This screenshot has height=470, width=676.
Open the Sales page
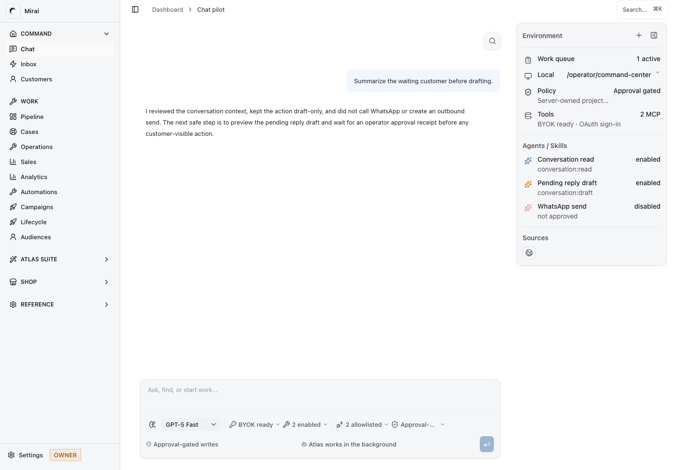(60, 162)
